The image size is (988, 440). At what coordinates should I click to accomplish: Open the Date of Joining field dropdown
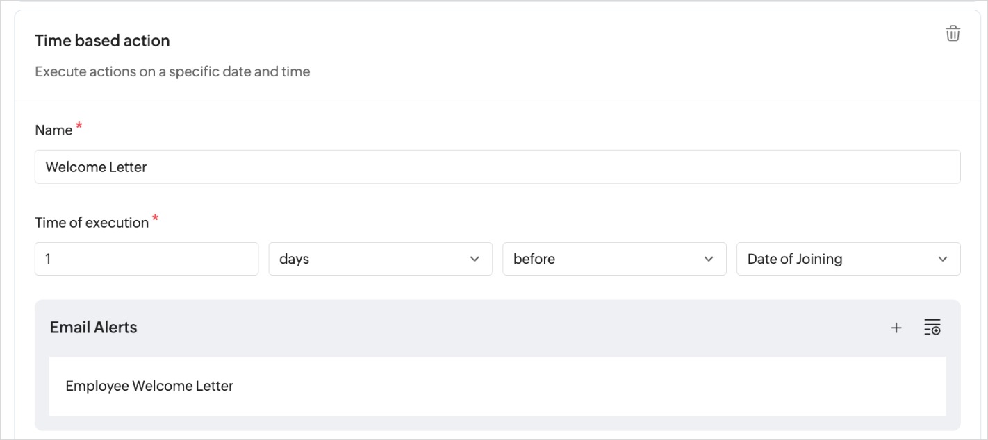pyautogui.click(x=834, y=259)
